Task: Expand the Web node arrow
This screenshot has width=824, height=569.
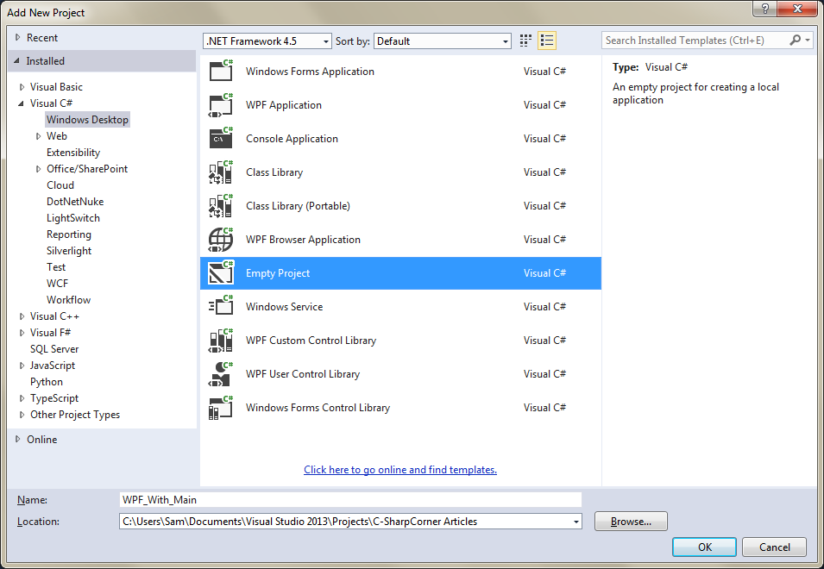Action: 38,136
